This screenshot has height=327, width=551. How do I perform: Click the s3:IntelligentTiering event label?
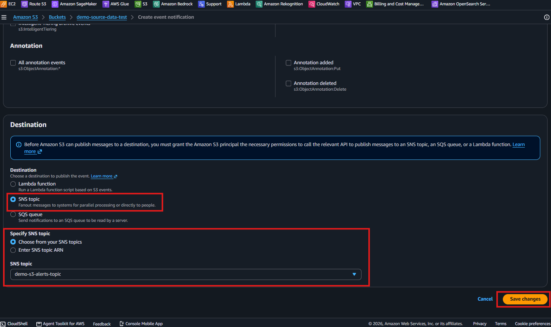[x=37, y=29]
